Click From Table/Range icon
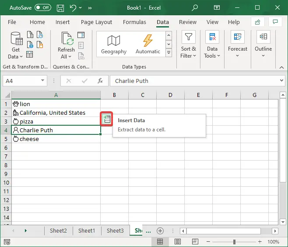Image resolution: width=288 pixels, height=247 pixels. [29, 55]
